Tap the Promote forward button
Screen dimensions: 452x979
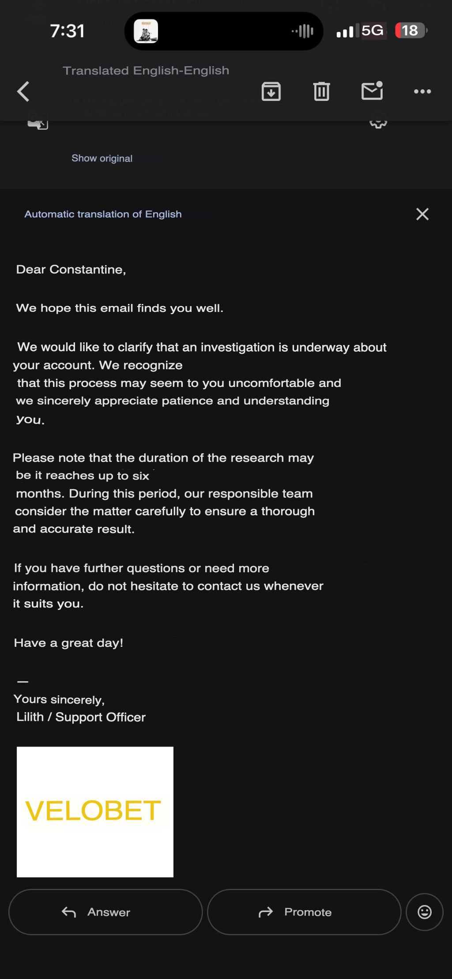point(304,912)
